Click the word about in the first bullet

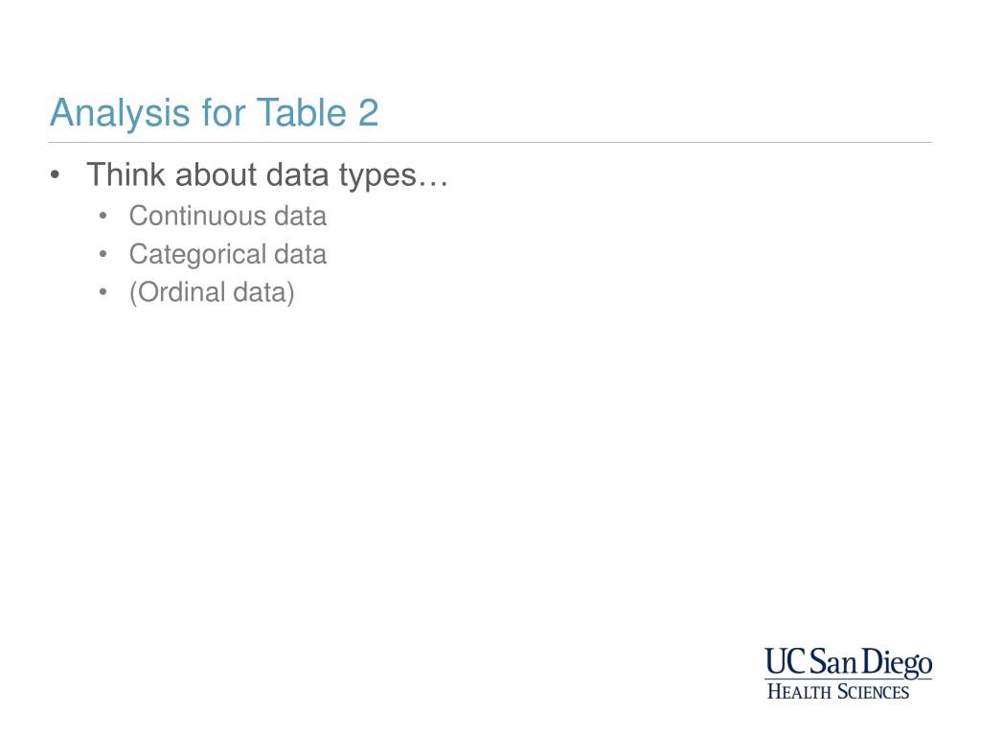tap(216, 174)
